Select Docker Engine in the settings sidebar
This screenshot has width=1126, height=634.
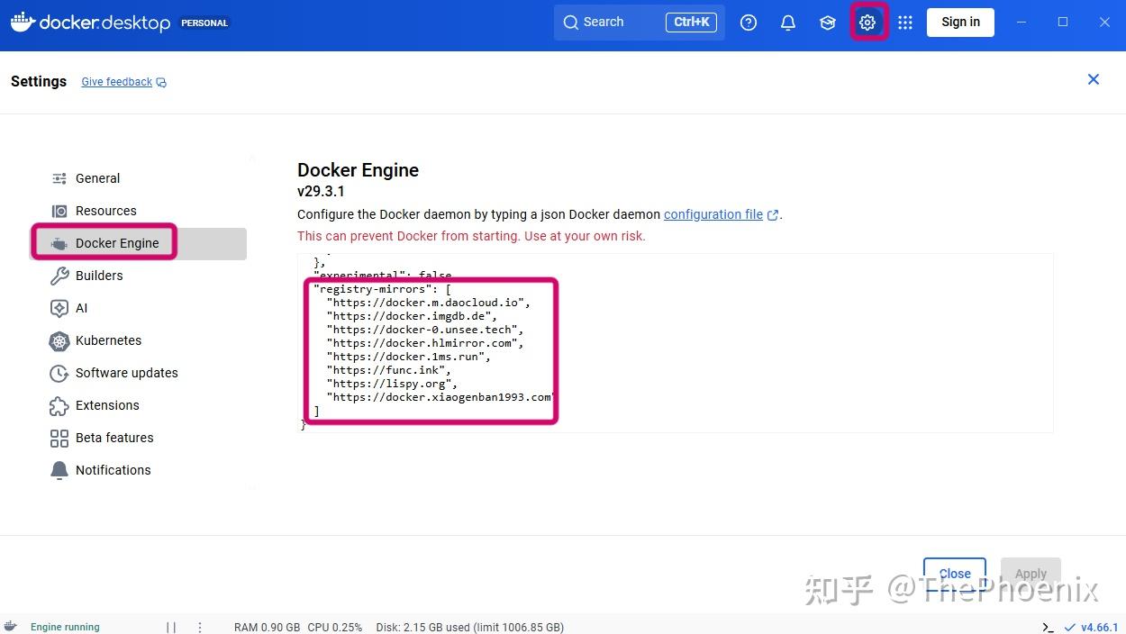tap(139, 243)
